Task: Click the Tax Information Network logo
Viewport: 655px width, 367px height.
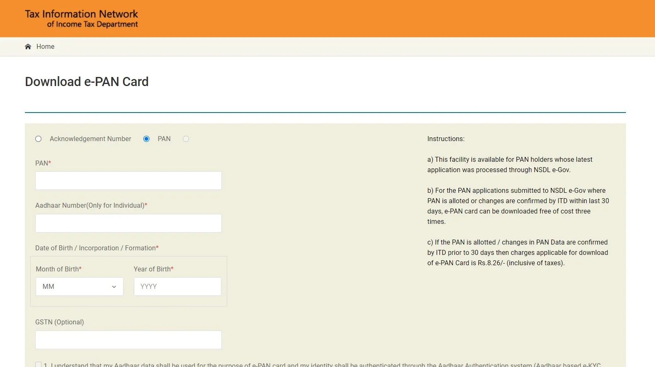Action: [81, 19]
